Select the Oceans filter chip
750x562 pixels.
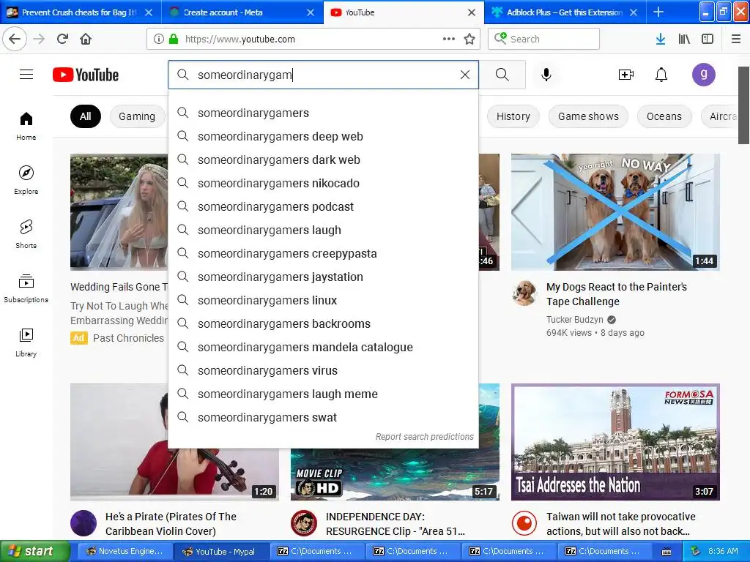pos(664,116)
